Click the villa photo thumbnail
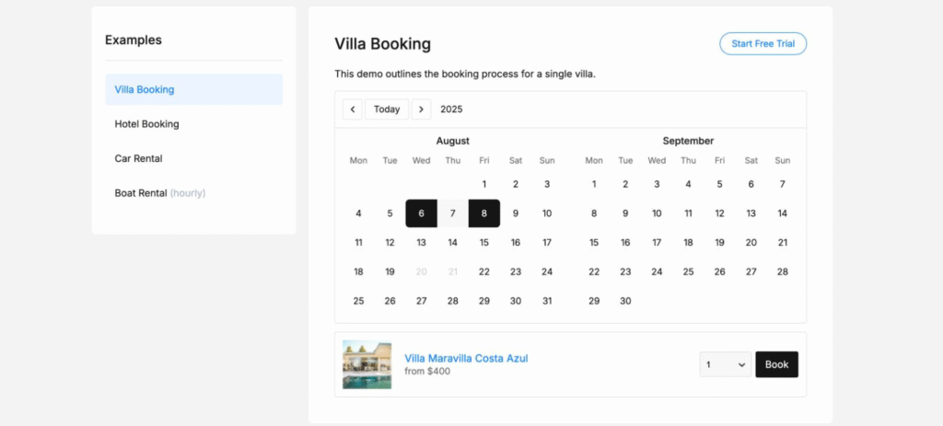943x426 pixels. [x=367, y=364]
